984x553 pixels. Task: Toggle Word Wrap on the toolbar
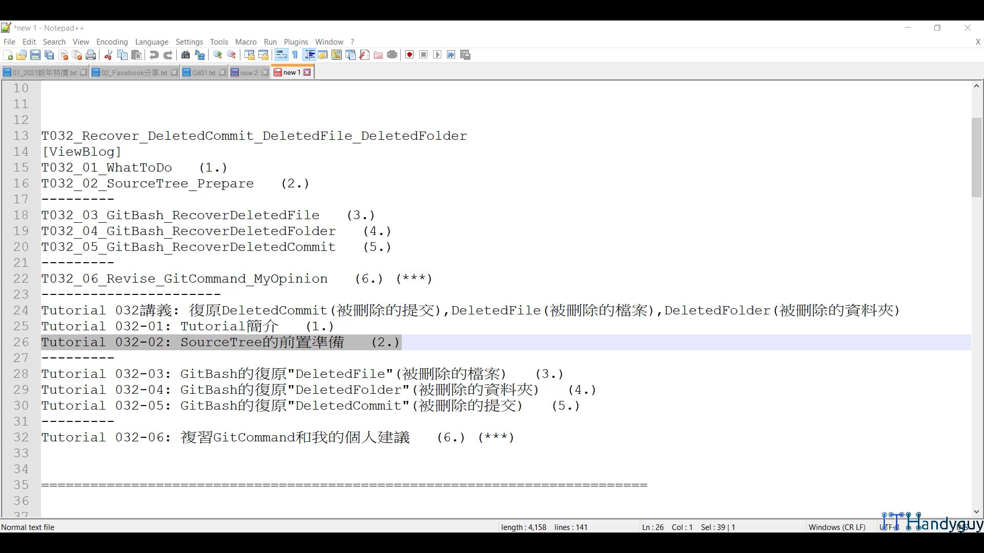tap(281, 55)
